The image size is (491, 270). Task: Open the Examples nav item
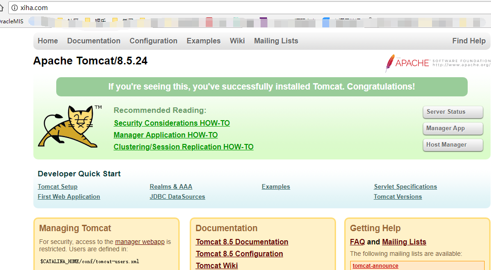tap(203, 41)
